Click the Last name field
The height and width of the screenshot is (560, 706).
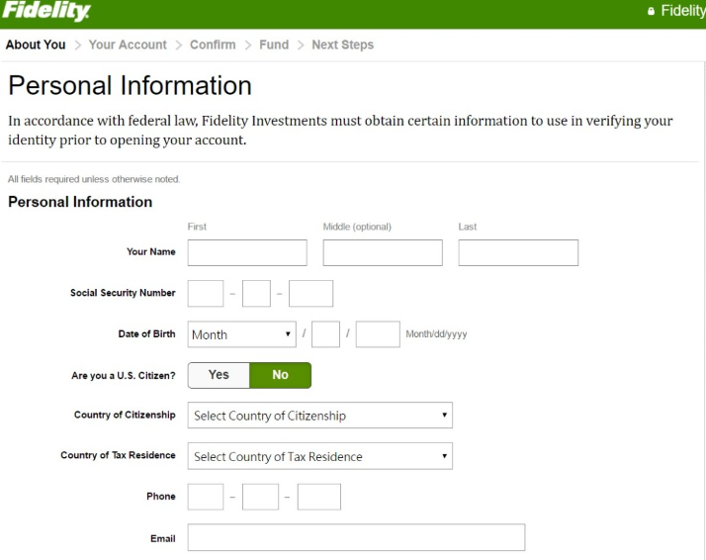(x=518, y=252)
